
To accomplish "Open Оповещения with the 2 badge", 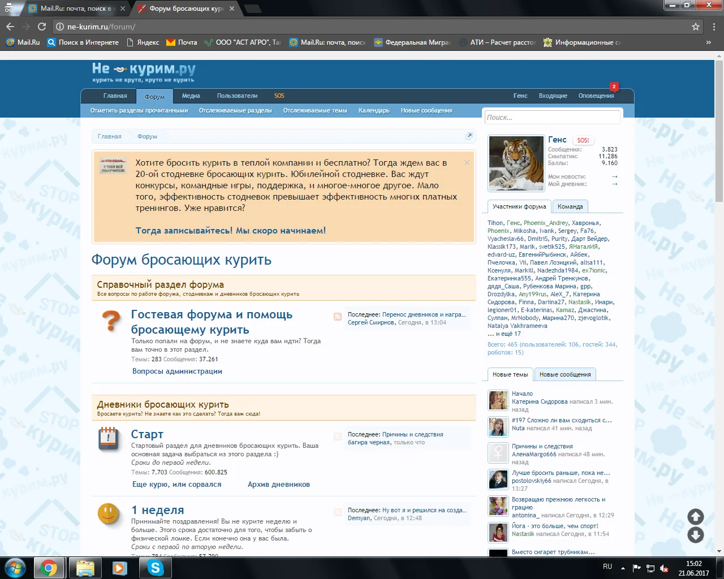I will (596, 96).
